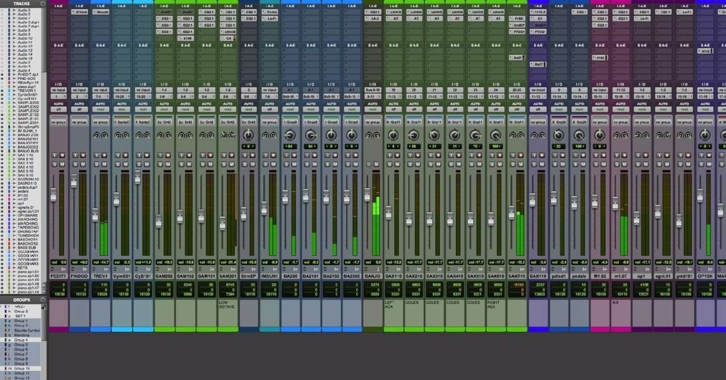Mute the SAXR10 track
This screenshot has width=726, height=380.
coord(521,164)
